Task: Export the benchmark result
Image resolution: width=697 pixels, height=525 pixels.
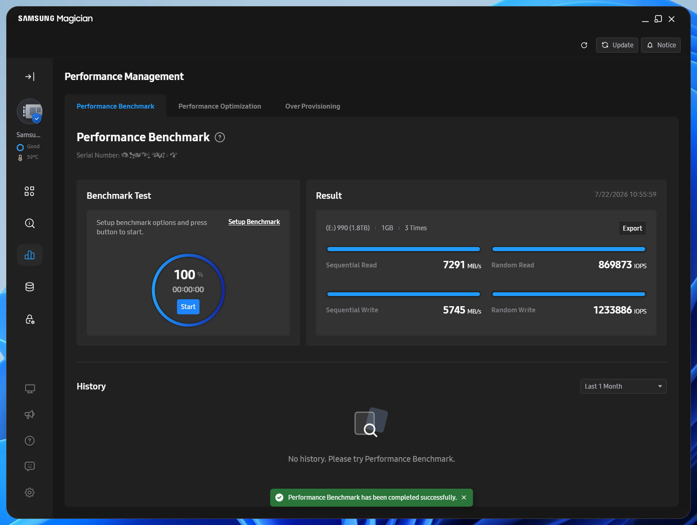Action: (x=632, y=228)
